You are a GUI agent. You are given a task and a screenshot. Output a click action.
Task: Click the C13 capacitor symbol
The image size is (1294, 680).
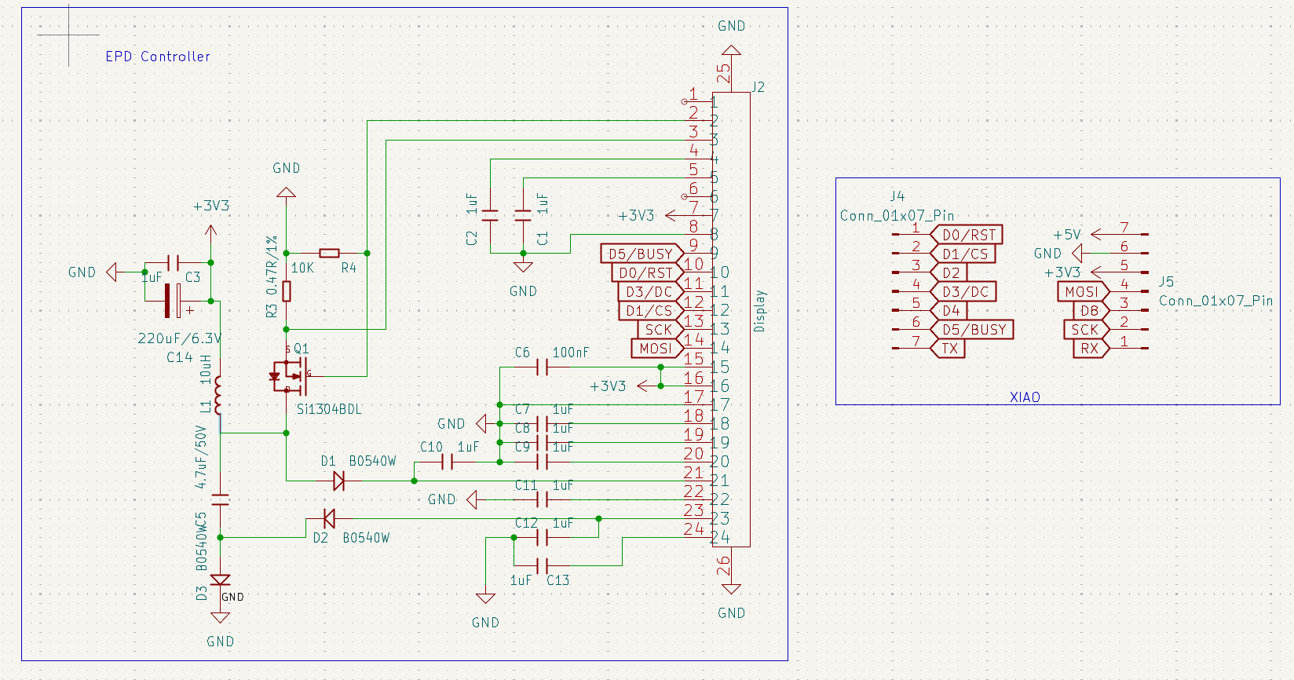tap(541, 565)
